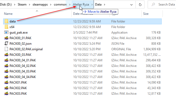The image size is (176, 105).
Task: Sort files by the Size column header
Action: tap(146, 14)
